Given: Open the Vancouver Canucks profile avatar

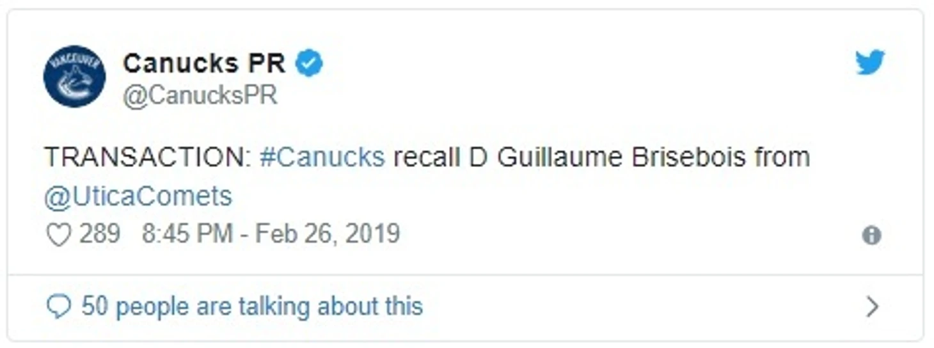Looking at the screenshot, I should click(x=74, y=76).
